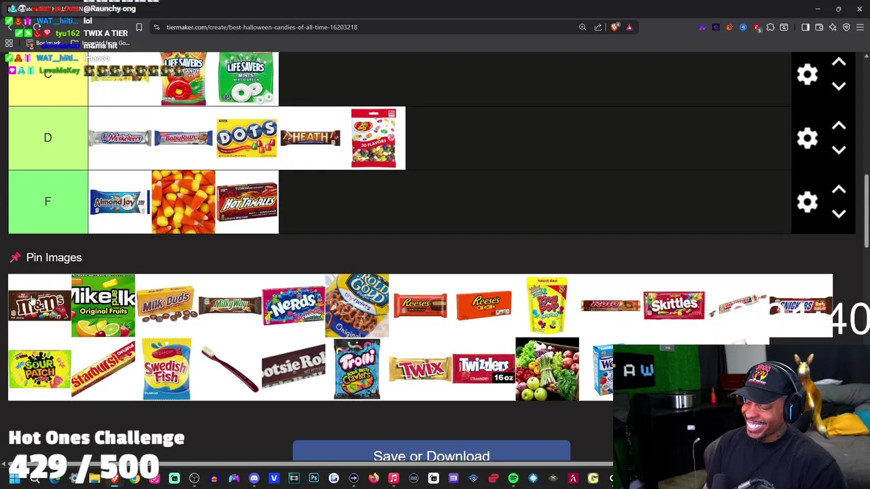Image resolution: width=870 pixels, height=489 pixels.
Task: Move the F tier row down
Action: (x=839, y=214)
